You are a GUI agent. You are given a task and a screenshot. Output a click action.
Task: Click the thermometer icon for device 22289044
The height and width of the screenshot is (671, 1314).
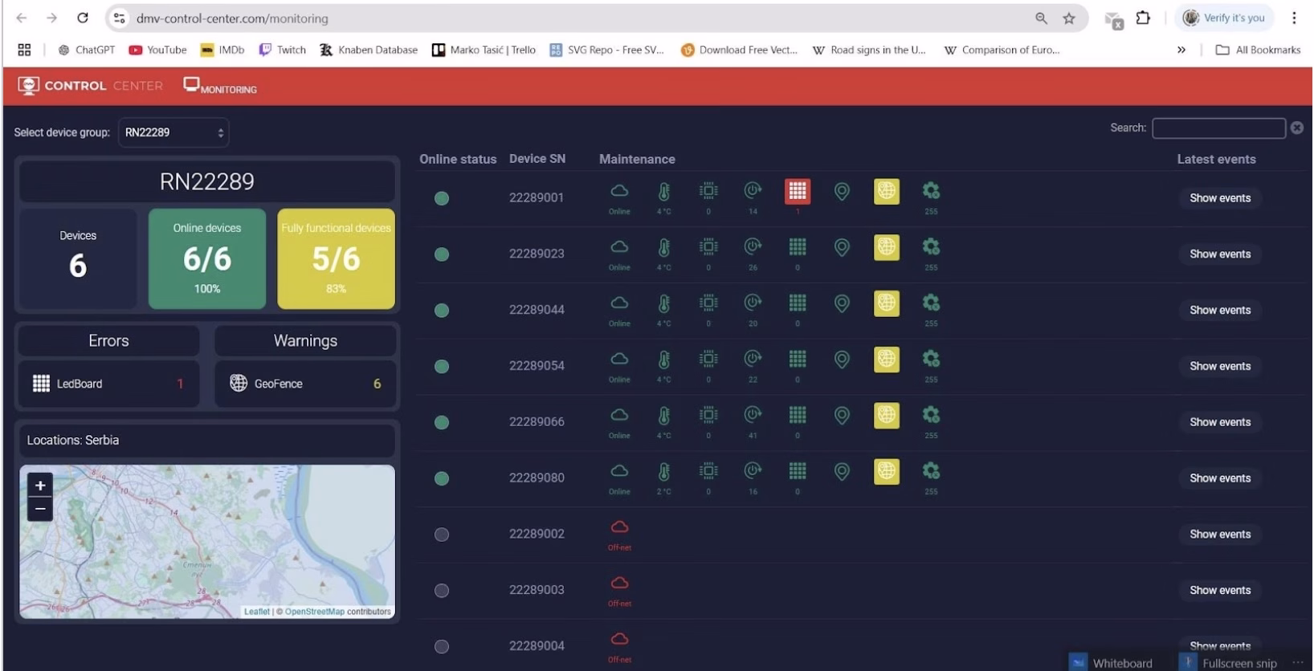(663, 304)
